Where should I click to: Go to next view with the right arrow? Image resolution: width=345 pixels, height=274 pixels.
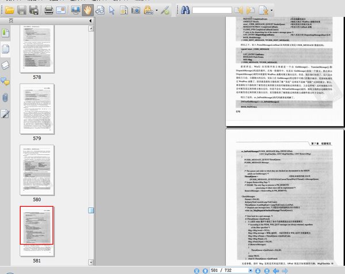pos(285,271)
